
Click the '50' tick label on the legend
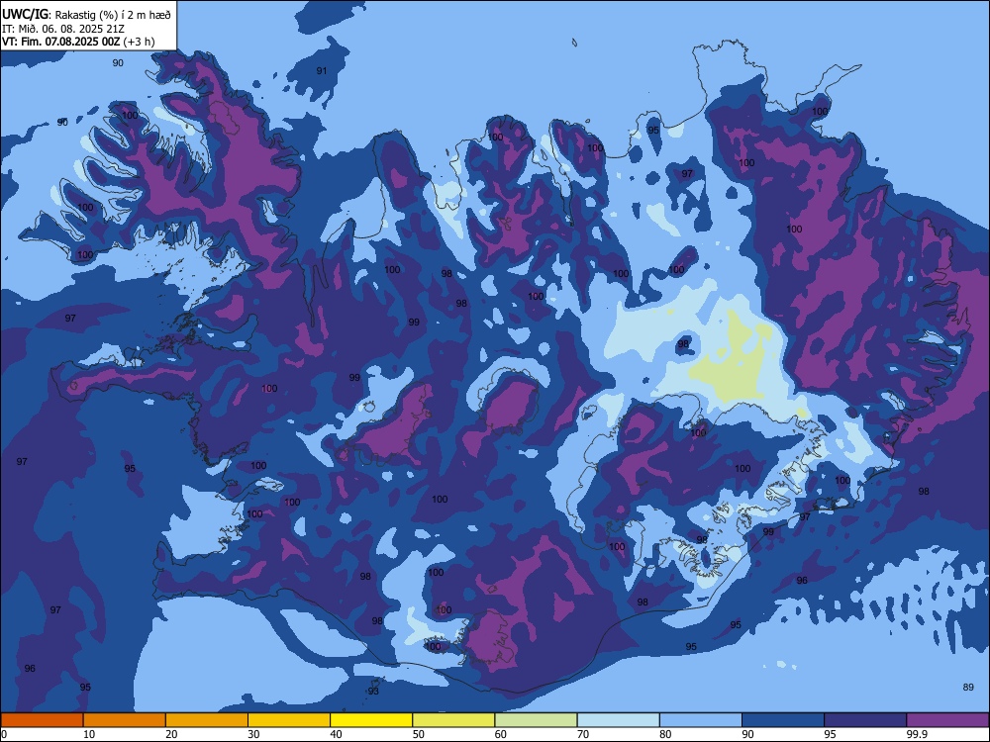coord(419,734)
